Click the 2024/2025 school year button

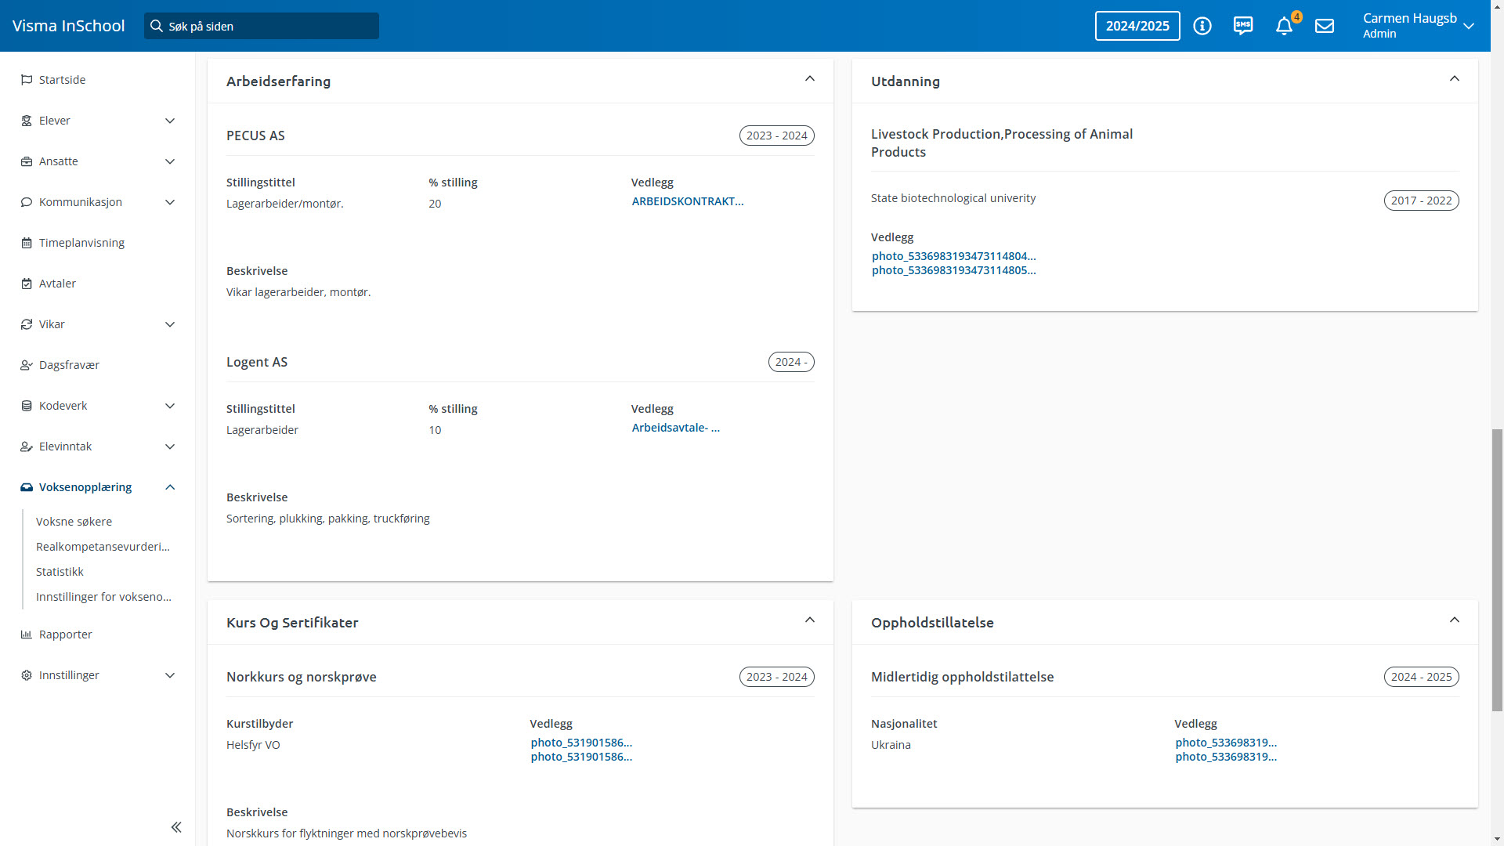(x=1137, y=26)
